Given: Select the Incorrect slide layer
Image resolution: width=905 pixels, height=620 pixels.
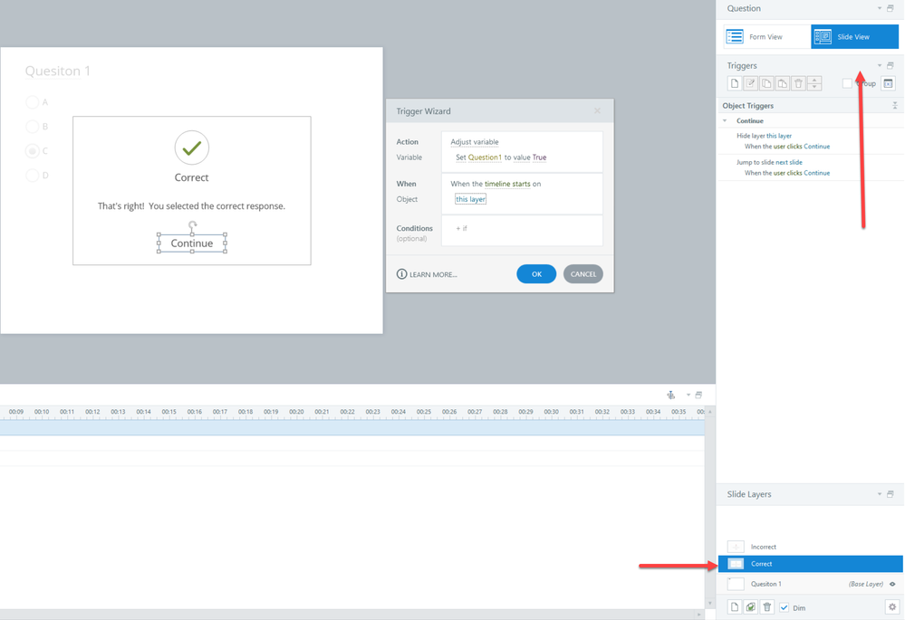Looking at the screenshot, I should (x=811, y=546).
